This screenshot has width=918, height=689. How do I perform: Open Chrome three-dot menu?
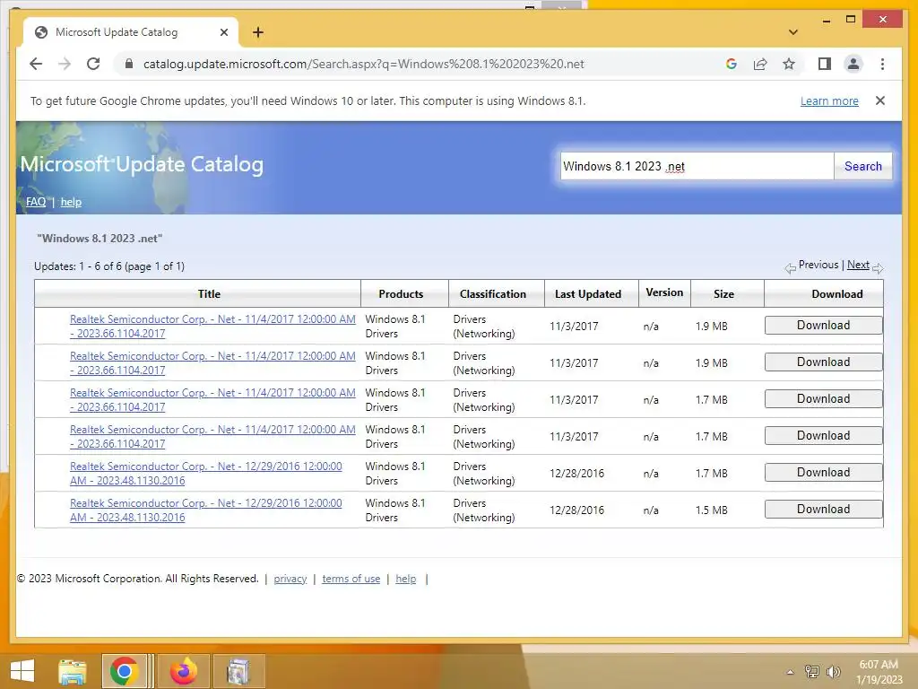[882, 64]
